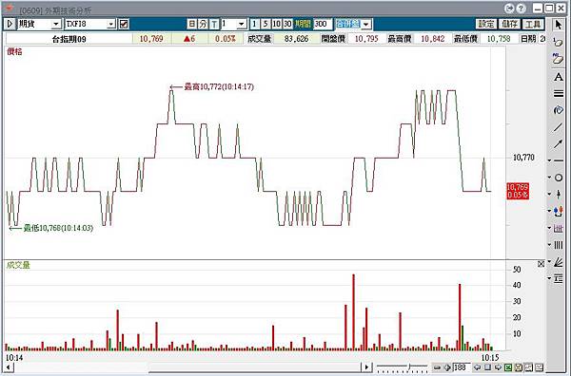Screen dimensions: 571x376
Task: Select the circle drawing tool
Action: click(x=559, y=178)
